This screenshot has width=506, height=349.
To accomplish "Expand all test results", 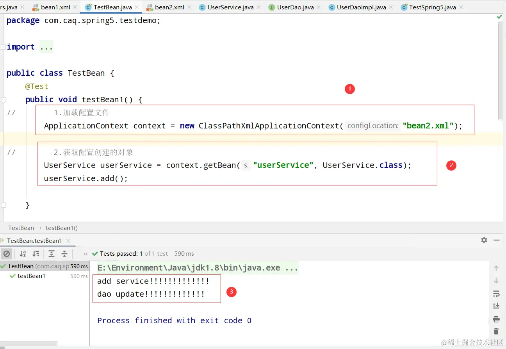I will (x=52, y=254).
